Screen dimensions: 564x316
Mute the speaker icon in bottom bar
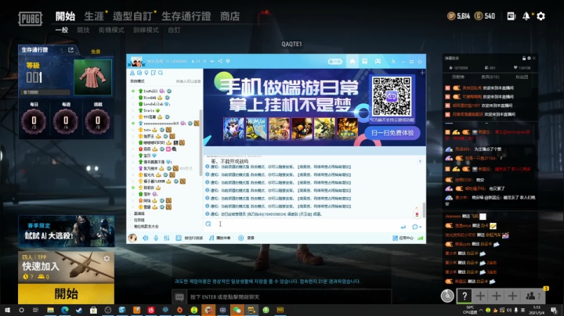pyautogui.click(x=146, y=238)
